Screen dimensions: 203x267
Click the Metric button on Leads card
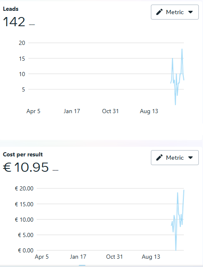point(175,12)
